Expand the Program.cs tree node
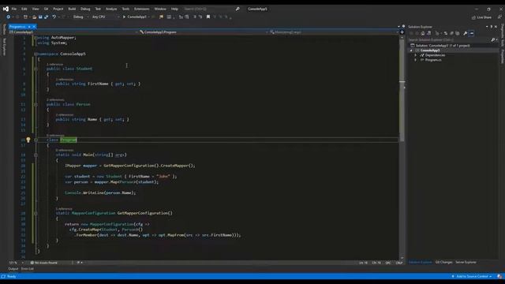This screenshot has width=505, height=284. click(x=416, y=60)
